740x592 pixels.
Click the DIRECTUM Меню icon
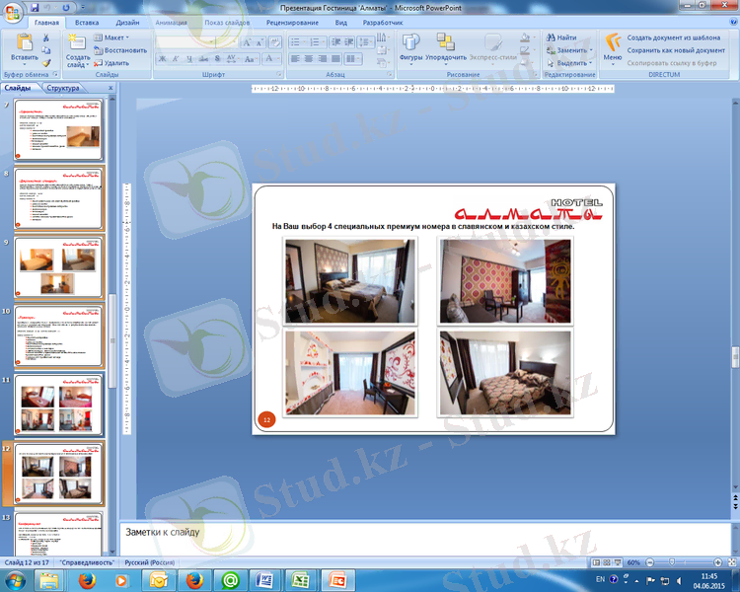pyautogui.click(x=613, y=42)
